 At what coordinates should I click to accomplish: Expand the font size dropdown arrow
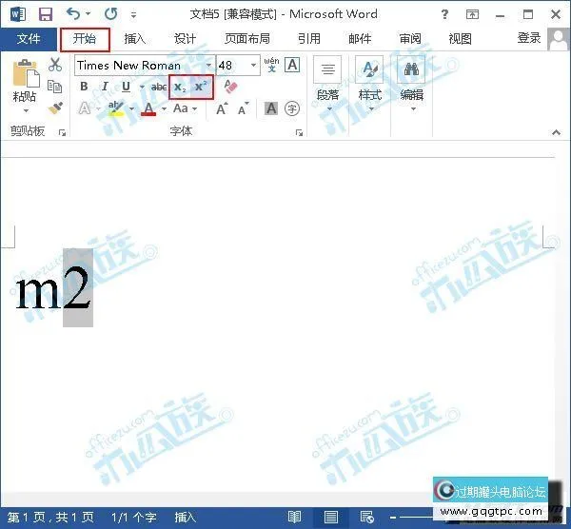(254, 66)
